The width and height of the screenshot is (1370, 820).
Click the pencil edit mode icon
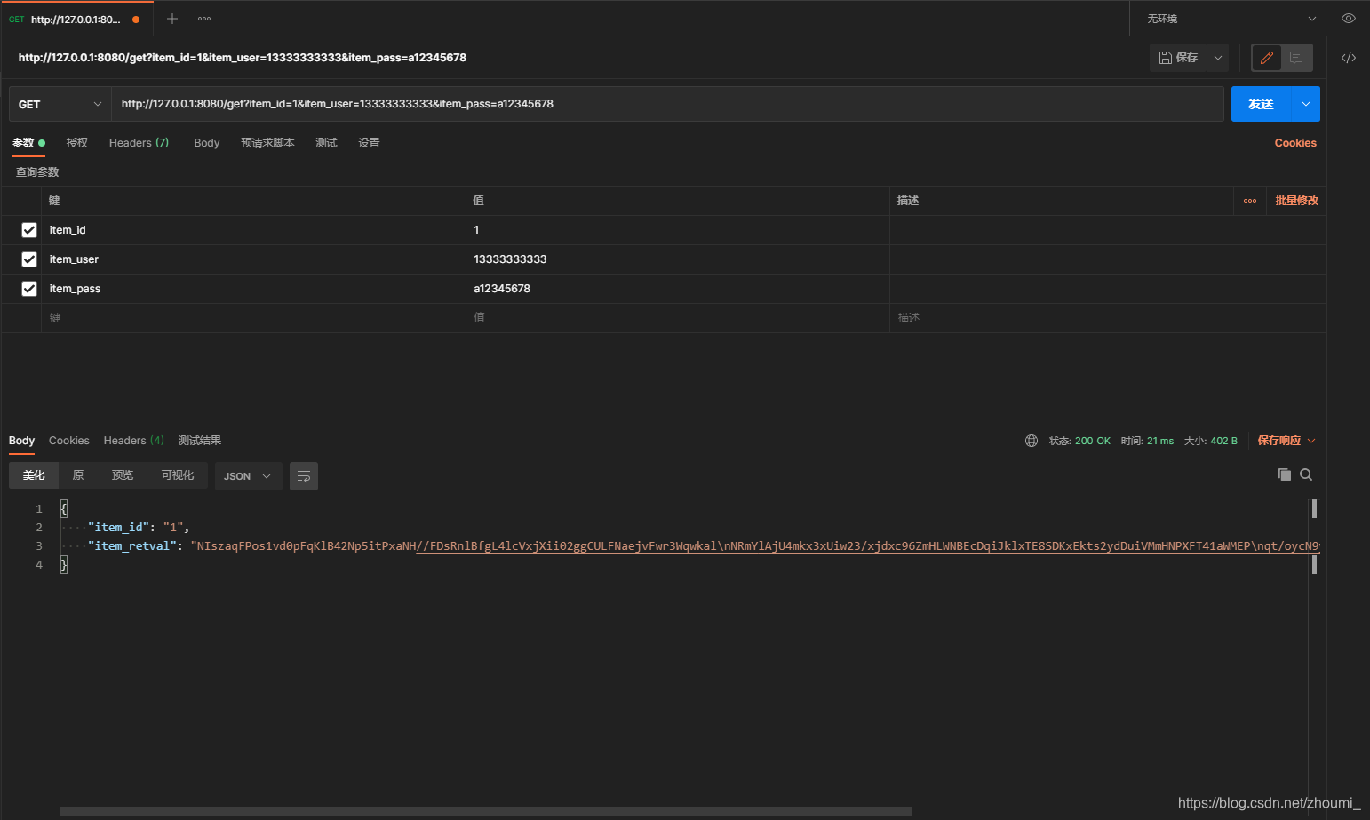pos(1267,58)
